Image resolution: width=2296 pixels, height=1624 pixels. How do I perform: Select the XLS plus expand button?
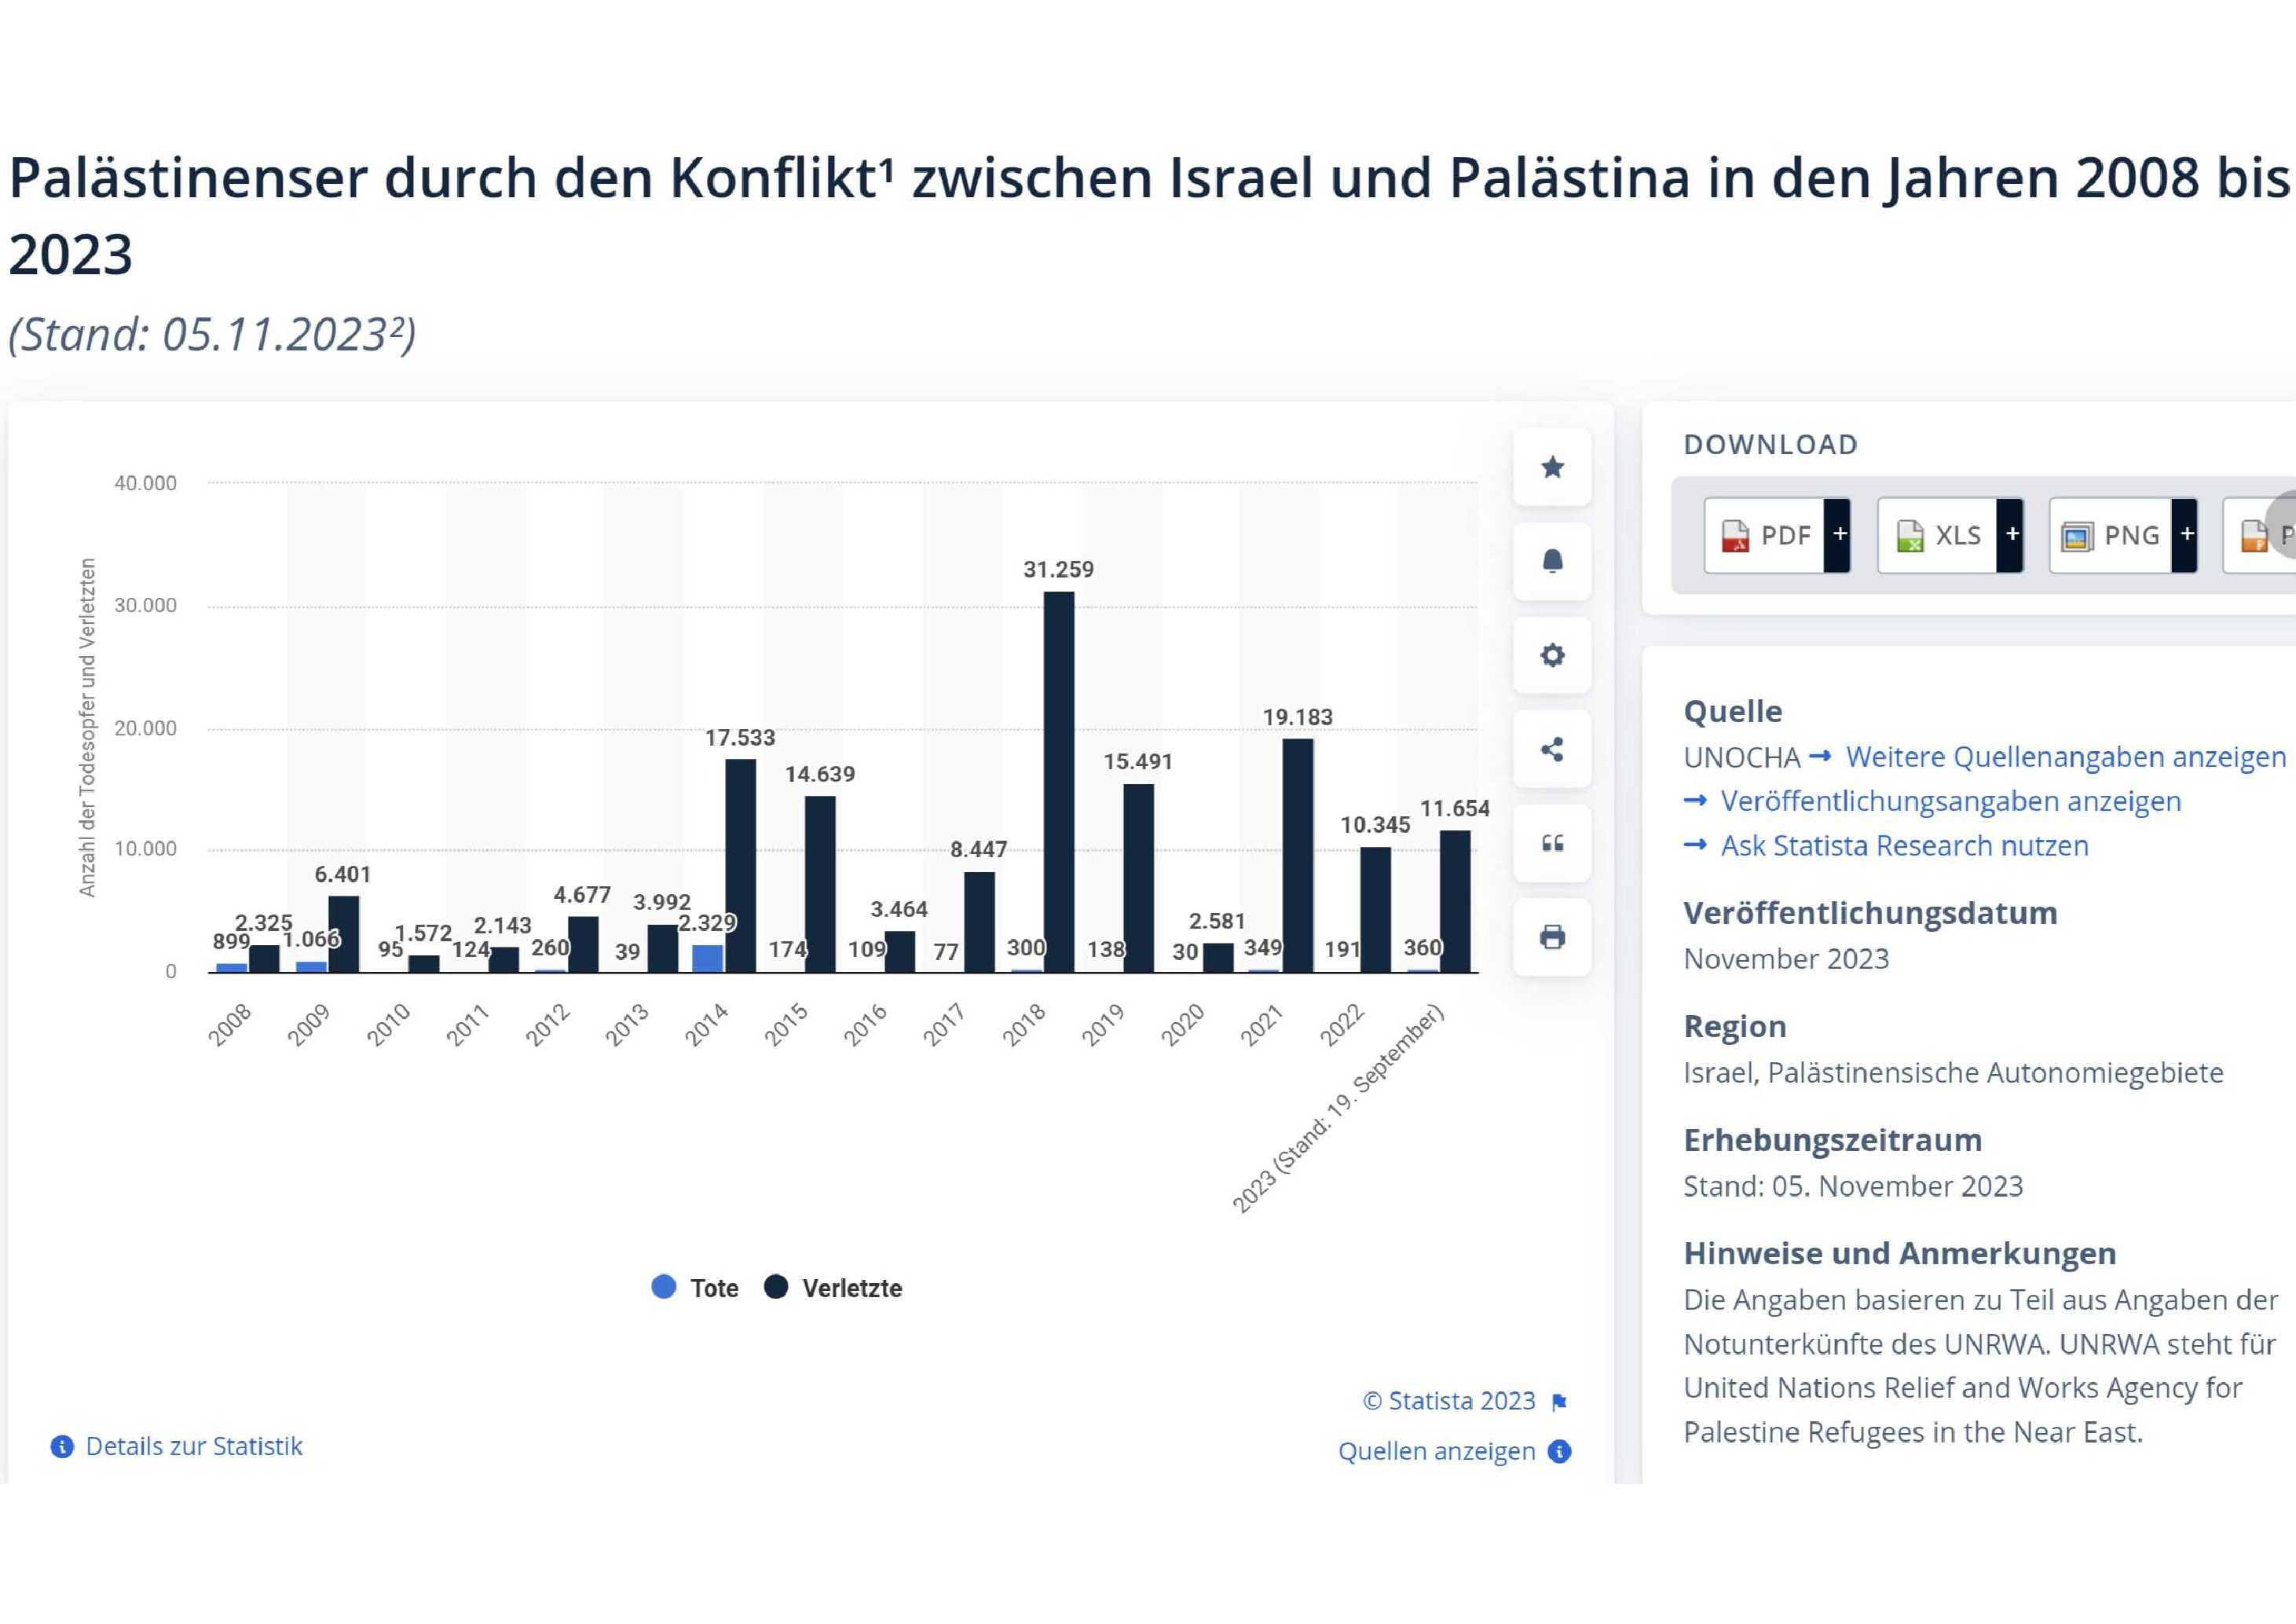[2020, 536]
